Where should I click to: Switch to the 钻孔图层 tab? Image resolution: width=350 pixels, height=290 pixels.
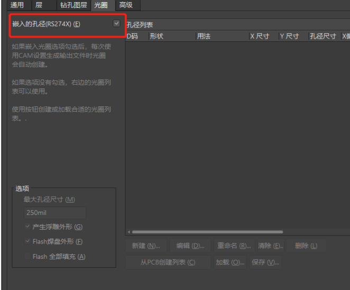pos(73,5)
